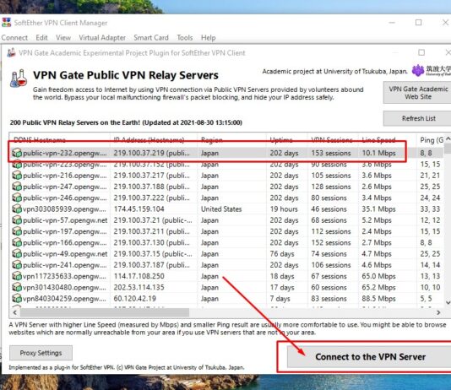Click the horizontal scrollbar thumb
Viewport: 451px width, 390px height.
[105, 312]
